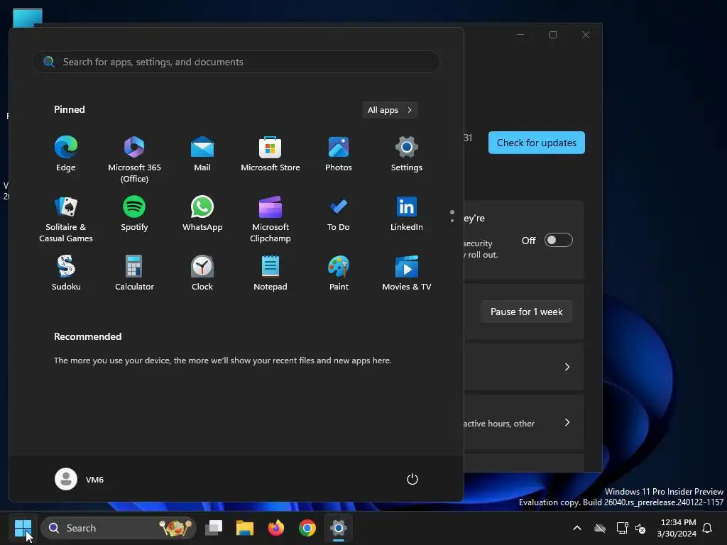Click the taskbar Search box
Viewport: 727px width, 545px height.
[x=119, y=528]
